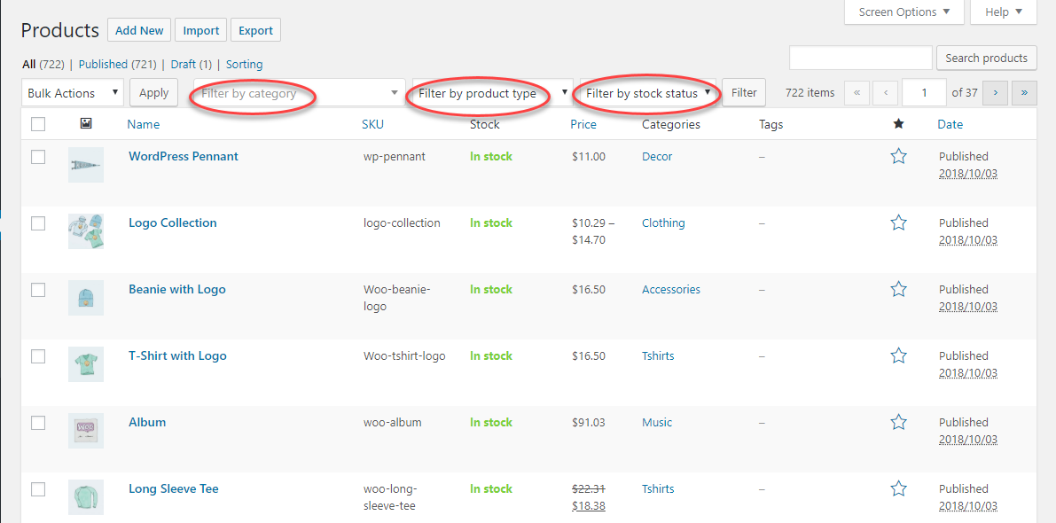
Task: Toggle featured star for Beanie with Logo
Action: pos(898,290)
